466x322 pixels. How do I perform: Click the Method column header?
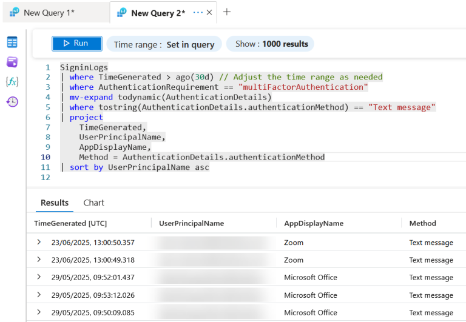point(422,223)
